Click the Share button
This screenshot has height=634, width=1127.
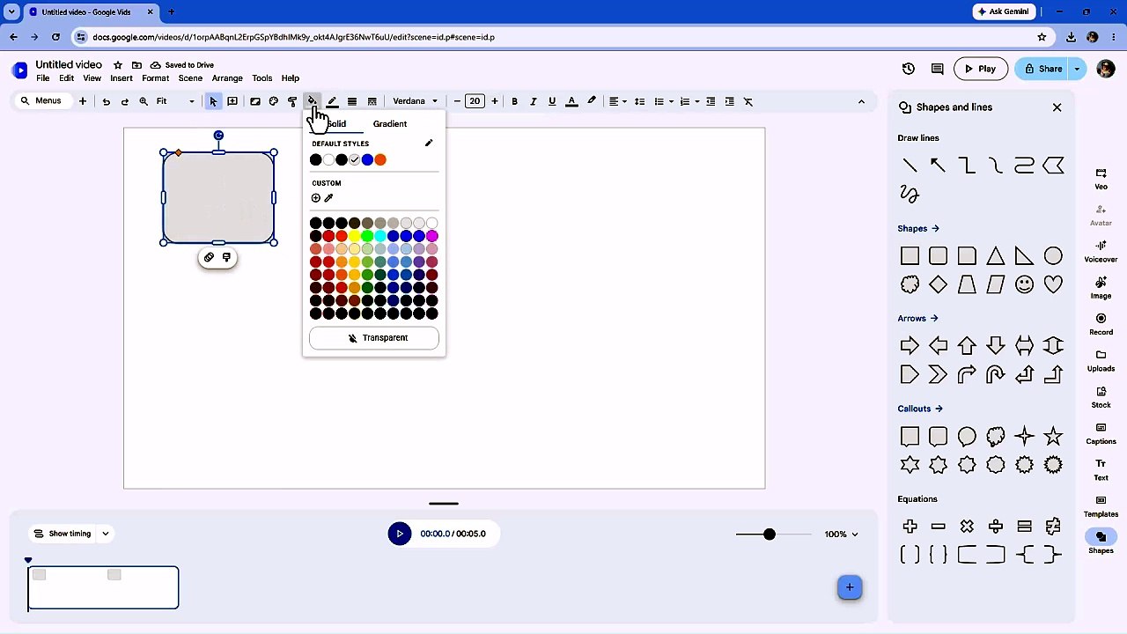tap(1042, 69)
